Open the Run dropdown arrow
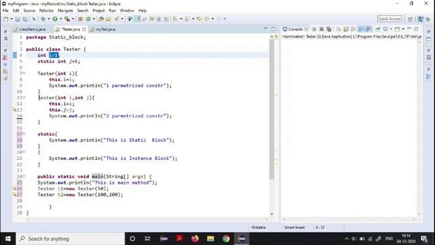This screenshot has width=435, height=245. coord(61,19)
